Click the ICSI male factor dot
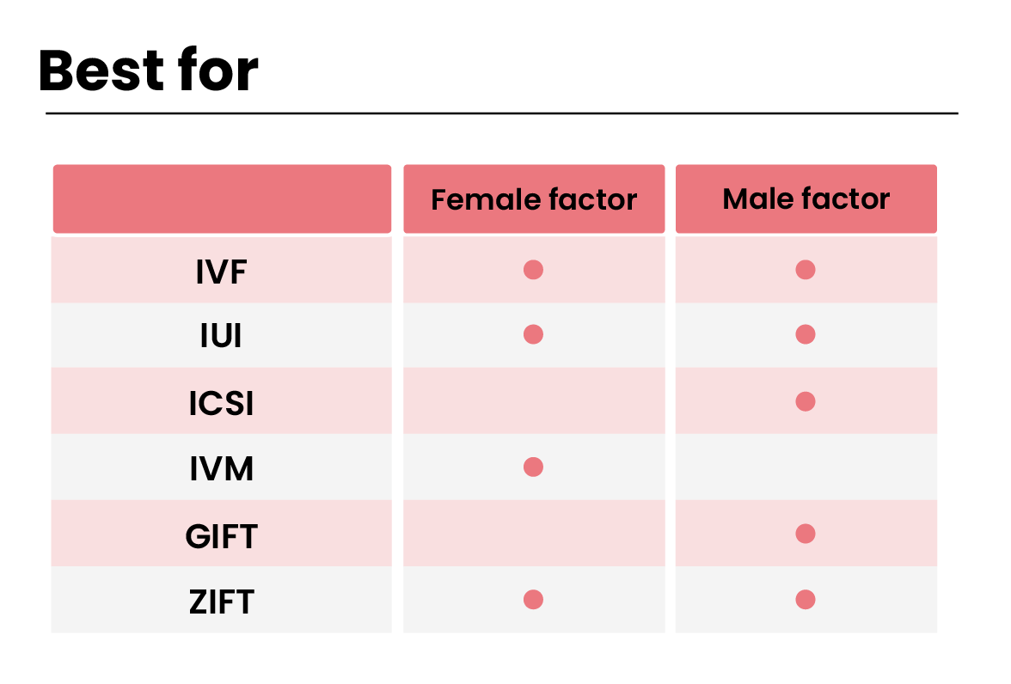Viewport: 1011px width, 684px height. point(806,401)
